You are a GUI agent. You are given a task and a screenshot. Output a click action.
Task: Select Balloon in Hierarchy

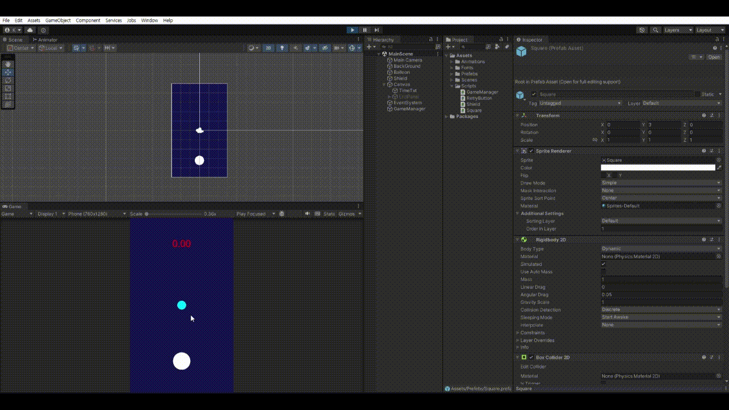coord(401,72)
